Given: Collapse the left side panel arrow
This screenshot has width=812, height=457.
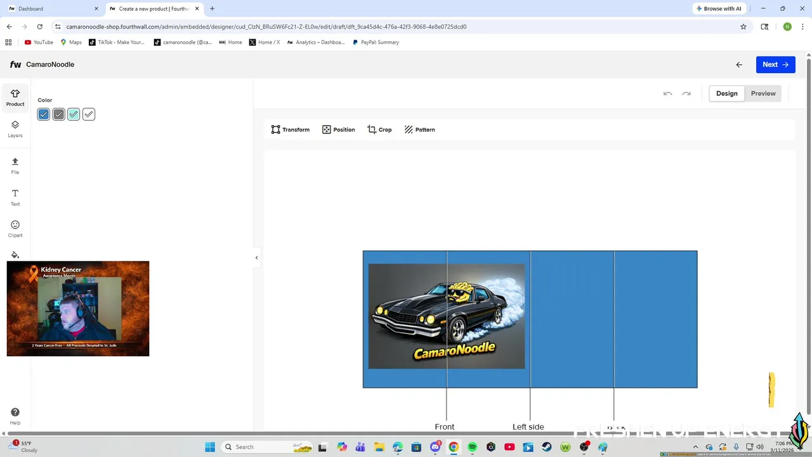Looking at the screenshot, I should coord(256,258).
